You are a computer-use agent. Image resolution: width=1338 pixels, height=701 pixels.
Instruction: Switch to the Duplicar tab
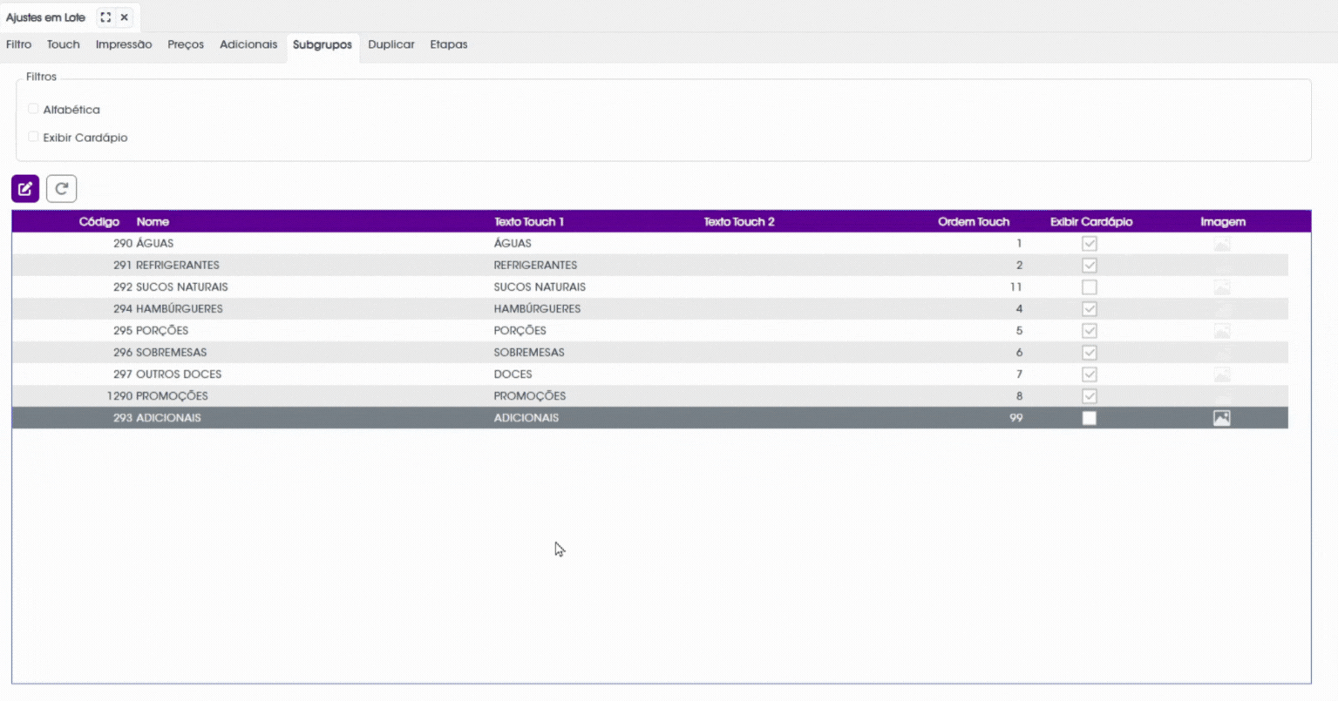tap(391, 44)
